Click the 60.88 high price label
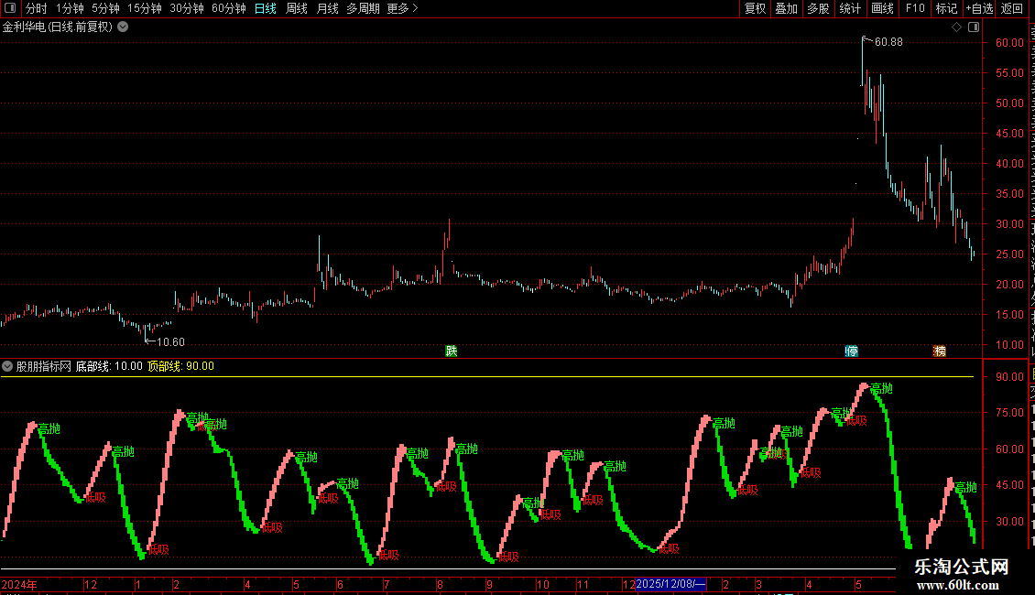1035x595 pixels. click(x=888, y=41)
